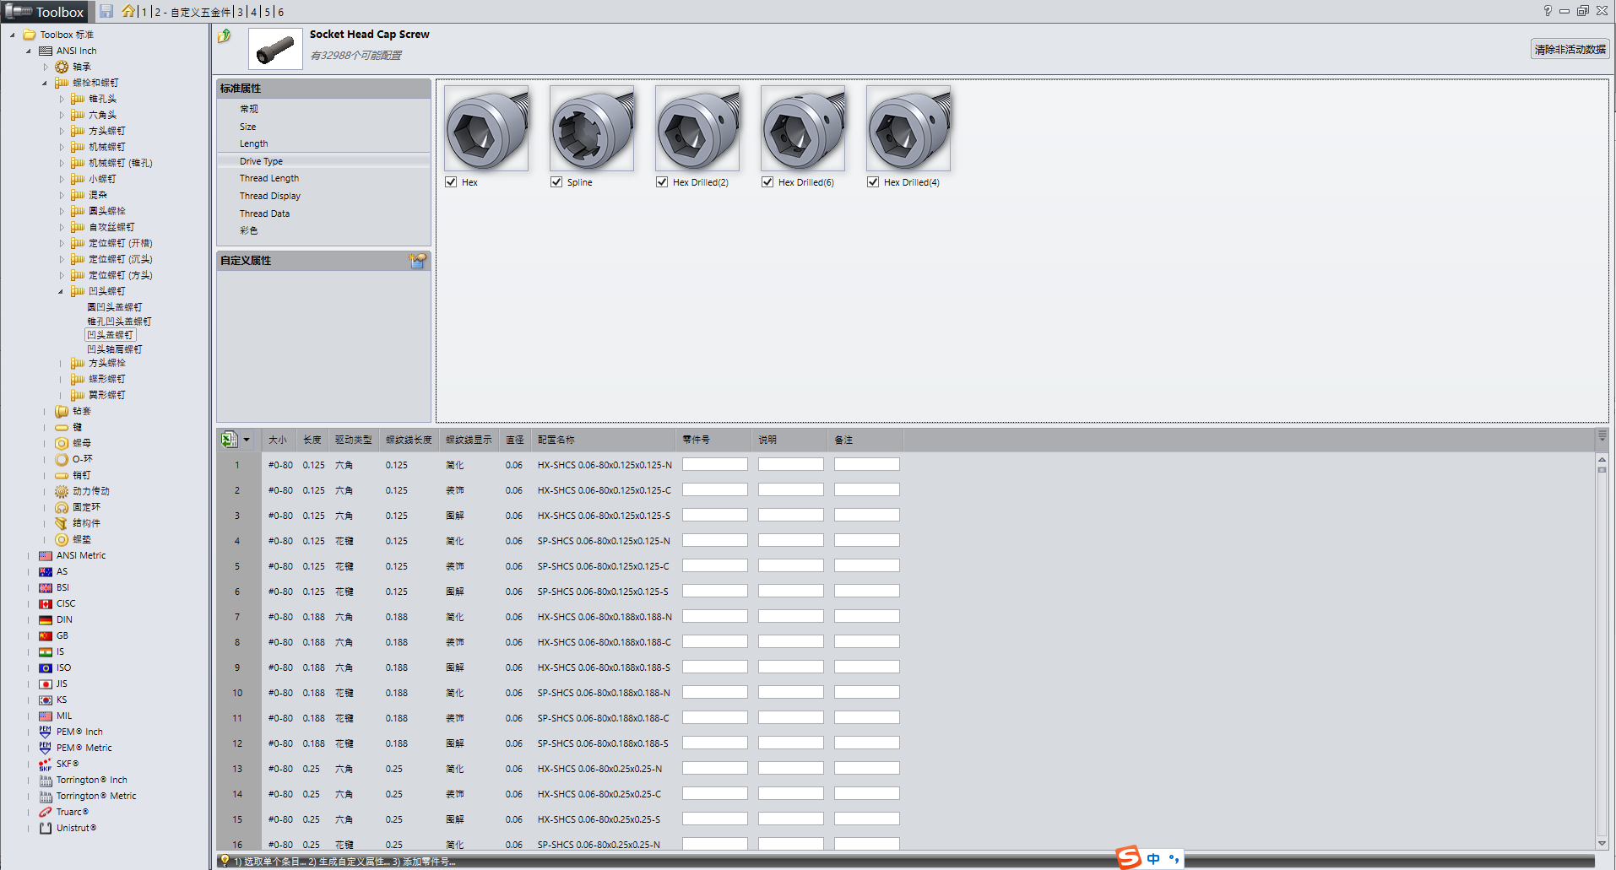This screenshot has height=870, width=1616.
Task: Click the part number field in row 1
Action: click(714, 465)
